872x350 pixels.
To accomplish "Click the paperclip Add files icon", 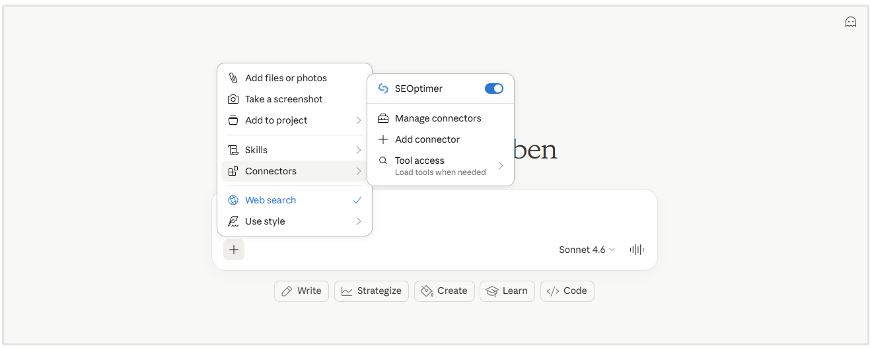I will click(x=233, y=78).
